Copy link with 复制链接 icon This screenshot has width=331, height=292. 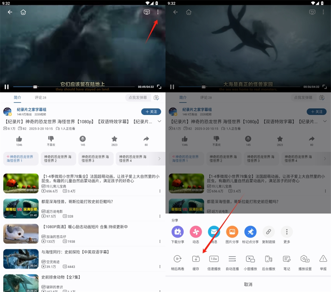[268, 231]
